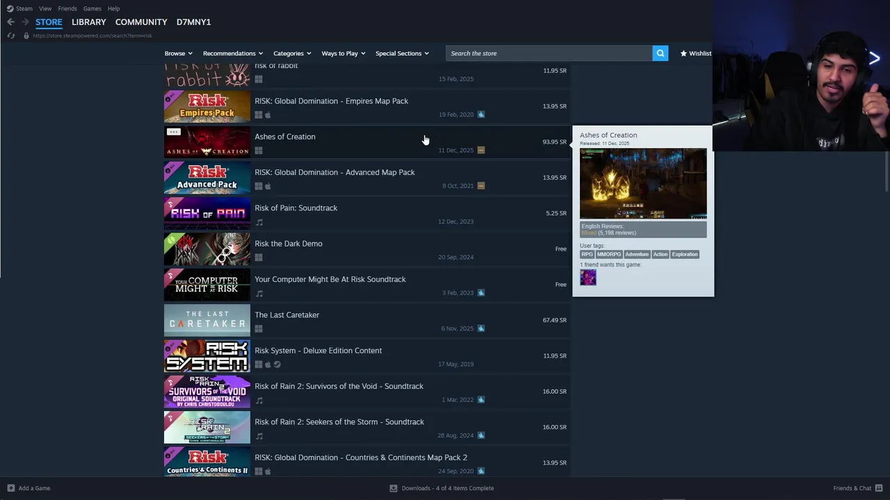This screenshot has height=500, width=890.
Task: Click the magnifier search button
Action: [660, 53]
